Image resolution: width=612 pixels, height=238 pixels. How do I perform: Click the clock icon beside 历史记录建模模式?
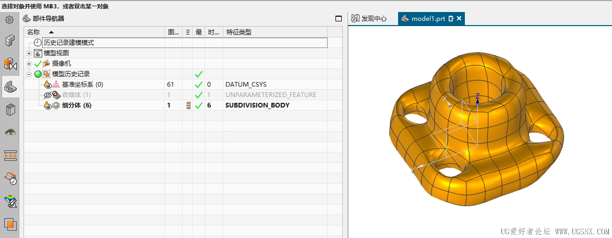coord(38,42)
